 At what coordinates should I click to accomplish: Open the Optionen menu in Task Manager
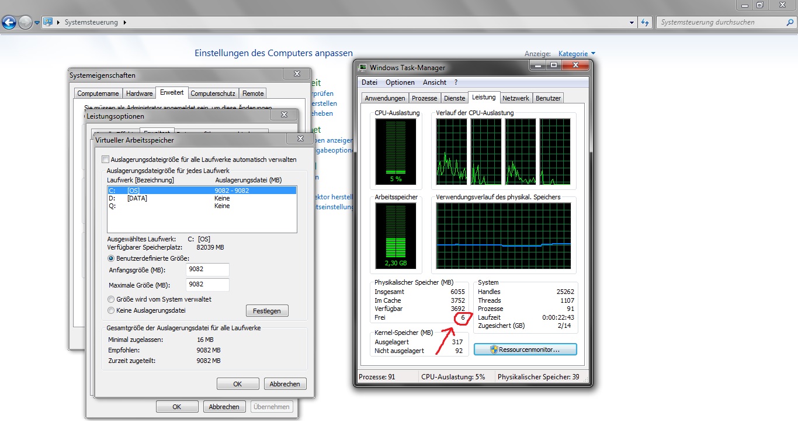tap(400, 82)
